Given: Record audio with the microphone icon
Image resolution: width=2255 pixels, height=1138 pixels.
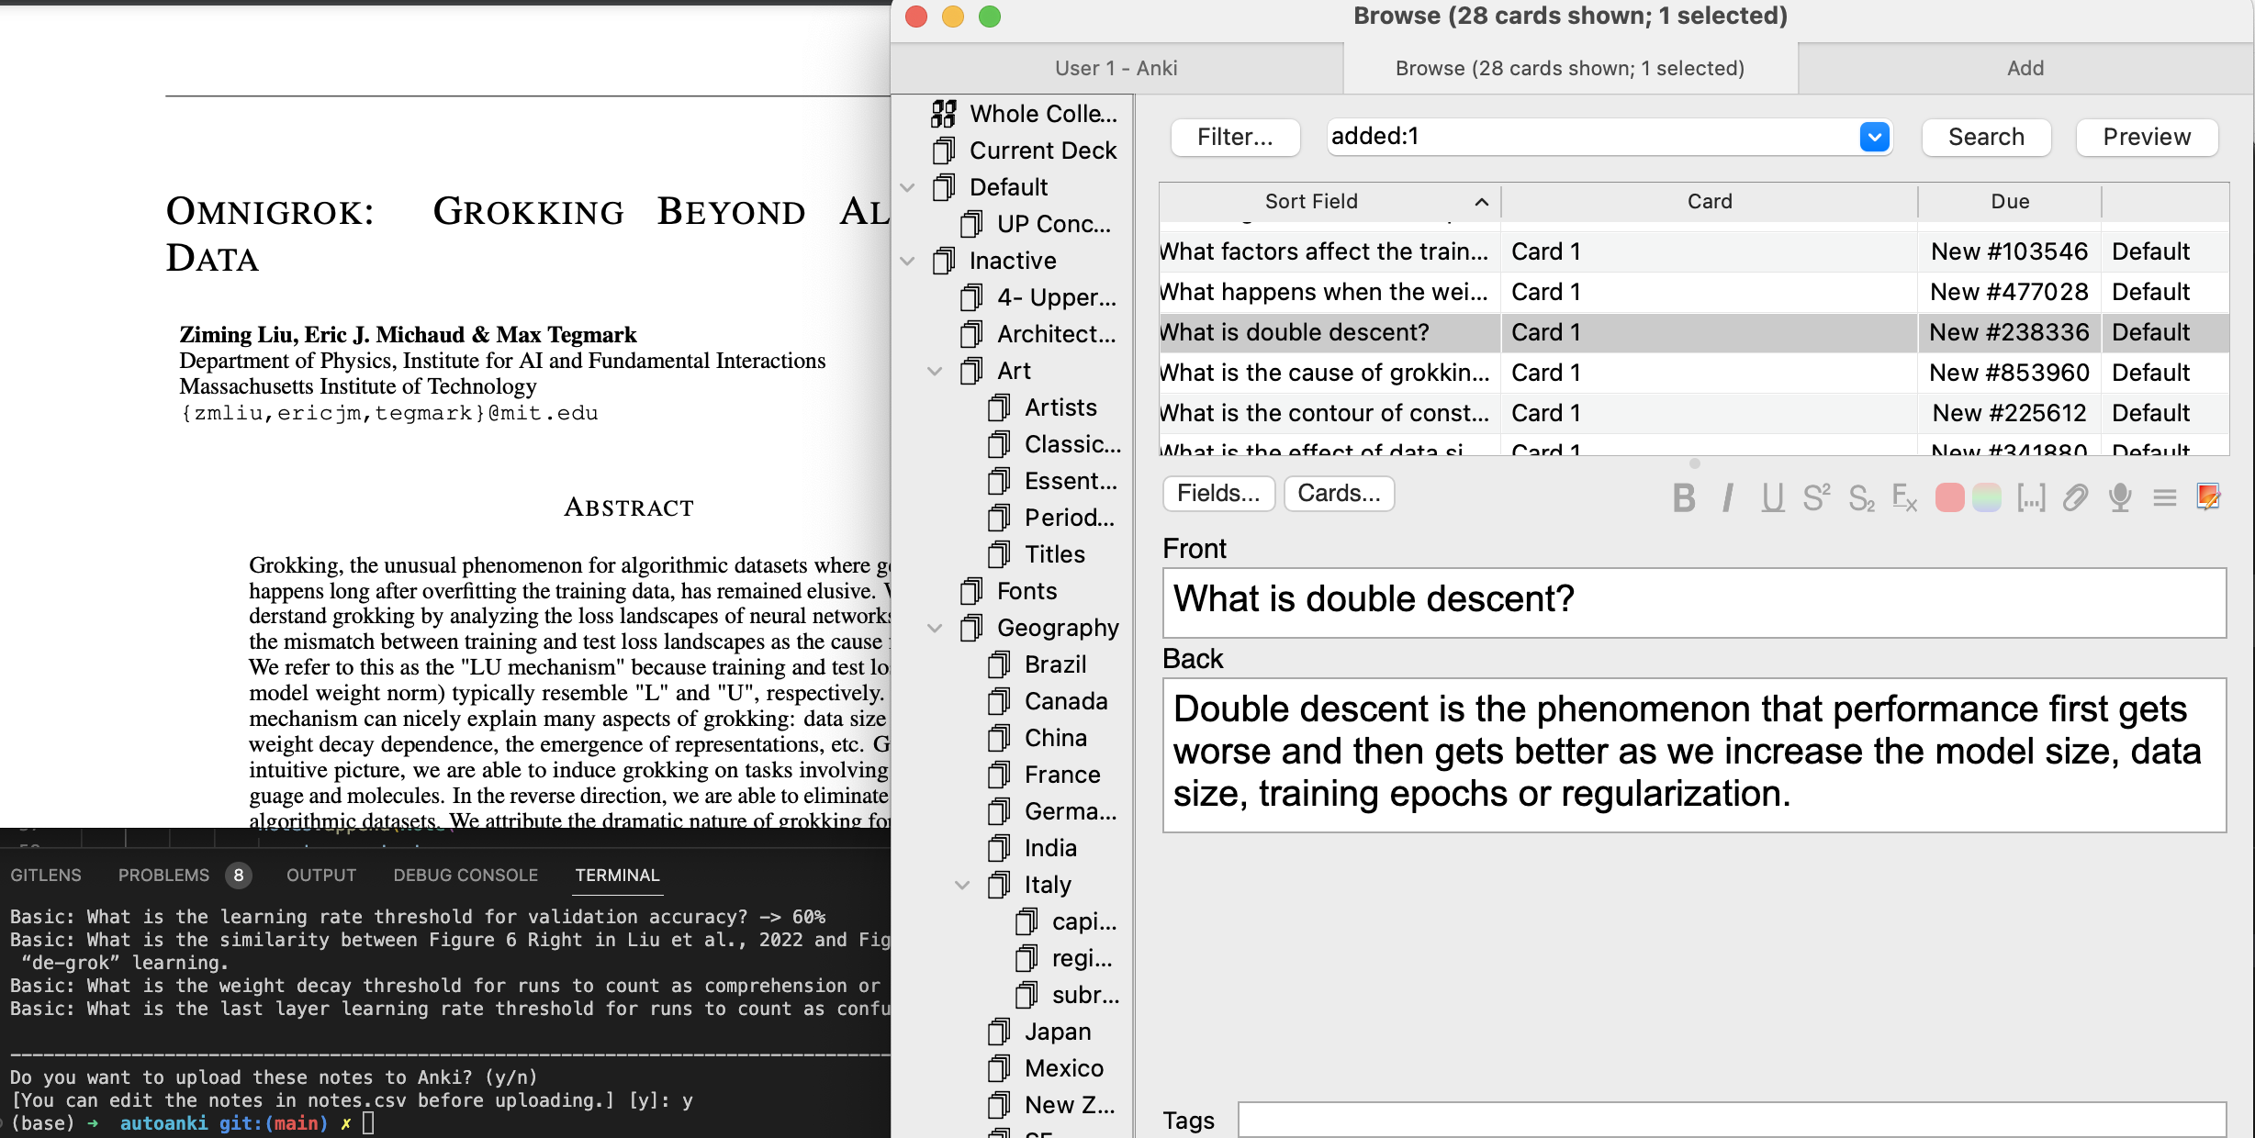Looking at the screenshot, I should click(2120, 497).
